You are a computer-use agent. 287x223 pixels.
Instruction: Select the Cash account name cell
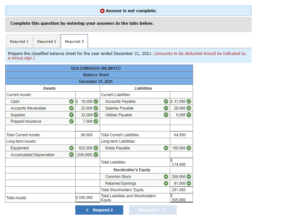point(40,102)
